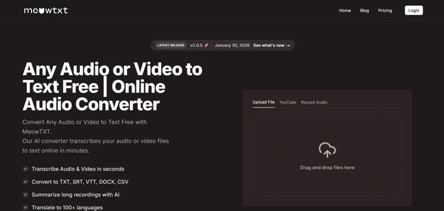The image size is (444, 211).
Task: Click the Convert to TXT, SRT, VTT text
Action: click(80, 182)
